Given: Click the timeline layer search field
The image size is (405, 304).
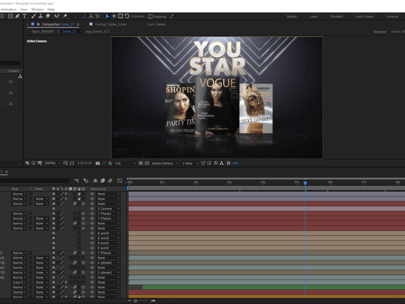Looking at the screenshot, I should click(35, 181).
